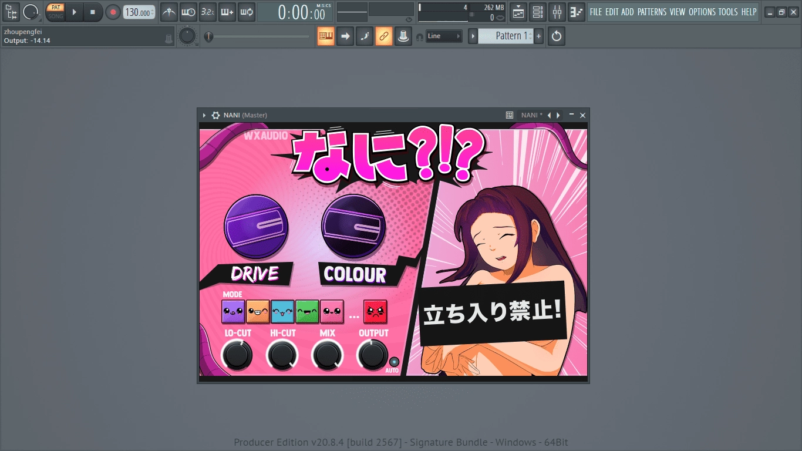Open the NANI plugin settings gear

point(215,115)
